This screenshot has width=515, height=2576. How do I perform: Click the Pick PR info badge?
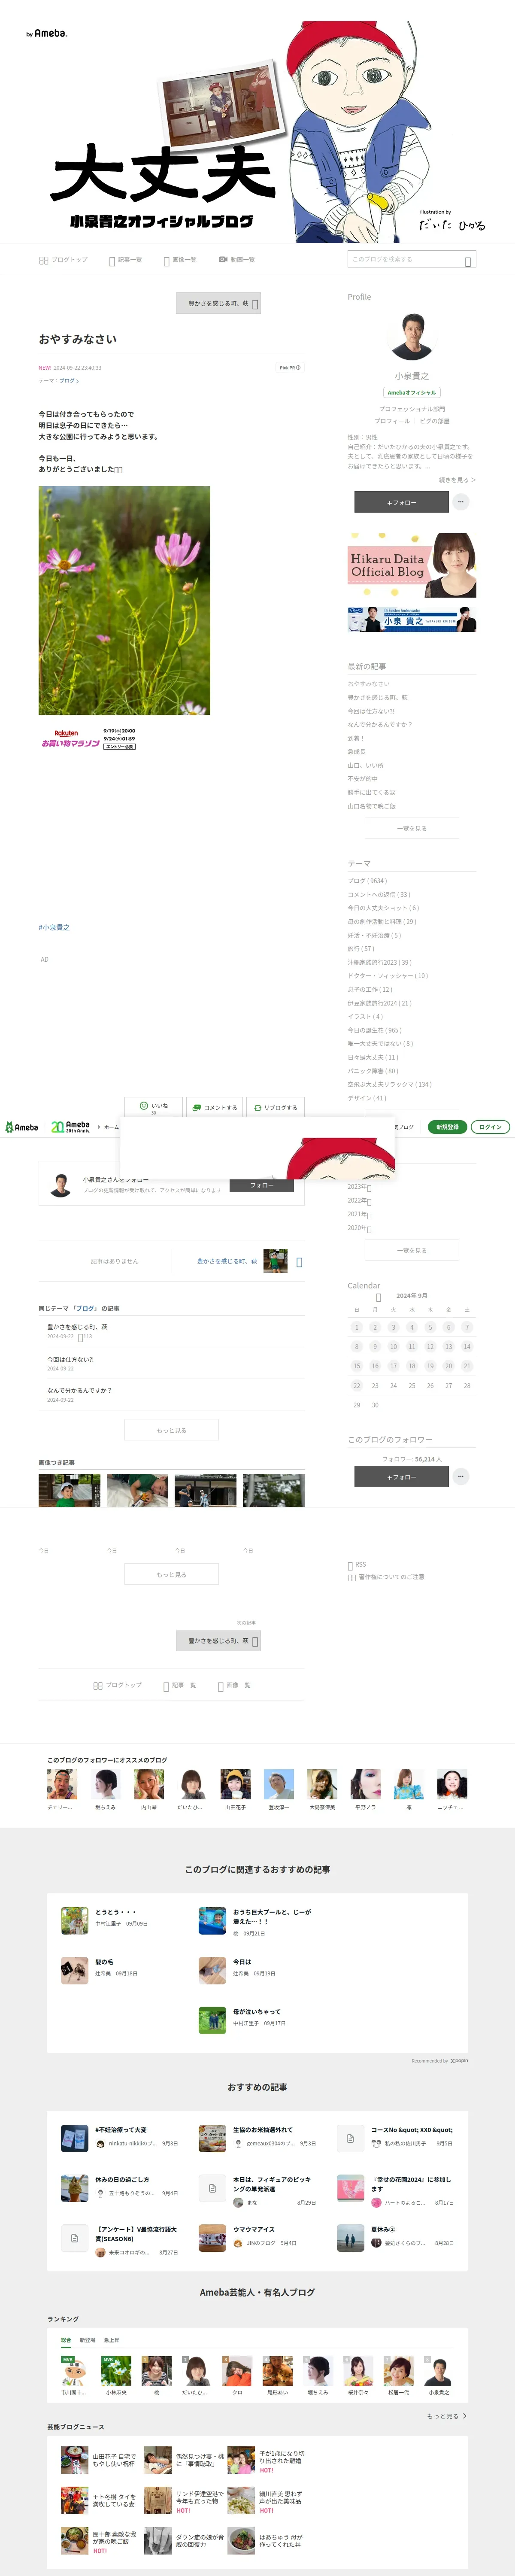coord(290,367)
